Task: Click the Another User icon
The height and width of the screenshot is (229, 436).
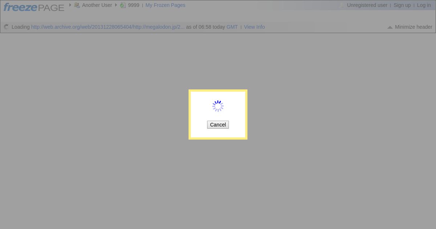Action: point(77,5)
